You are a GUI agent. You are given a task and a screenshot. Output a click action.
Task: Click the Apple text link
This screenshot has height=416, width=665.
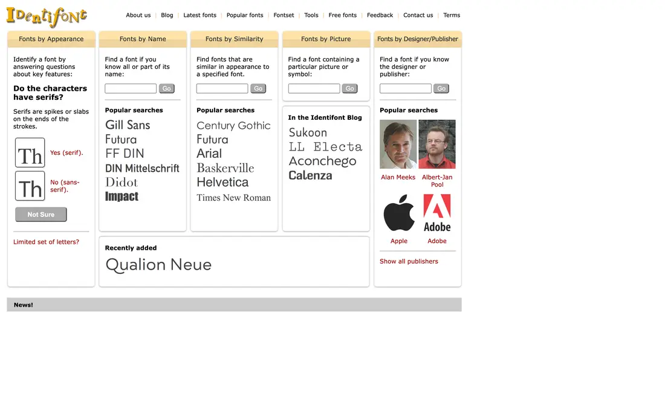point(398,241)
